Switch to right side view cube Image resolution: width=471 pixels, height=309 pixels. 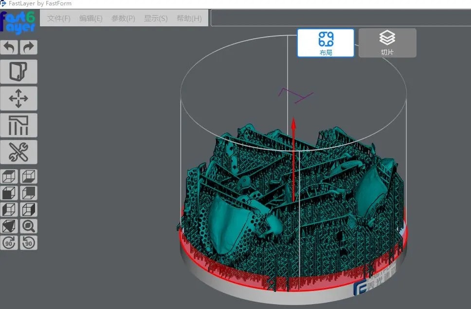click(x=29, y=210)
